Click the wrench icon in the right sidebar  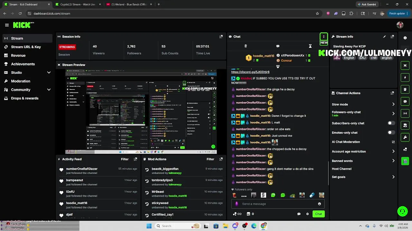click(405, 137)
